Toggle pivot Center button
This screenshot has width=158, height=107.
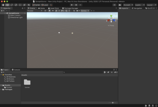point(36,5)
